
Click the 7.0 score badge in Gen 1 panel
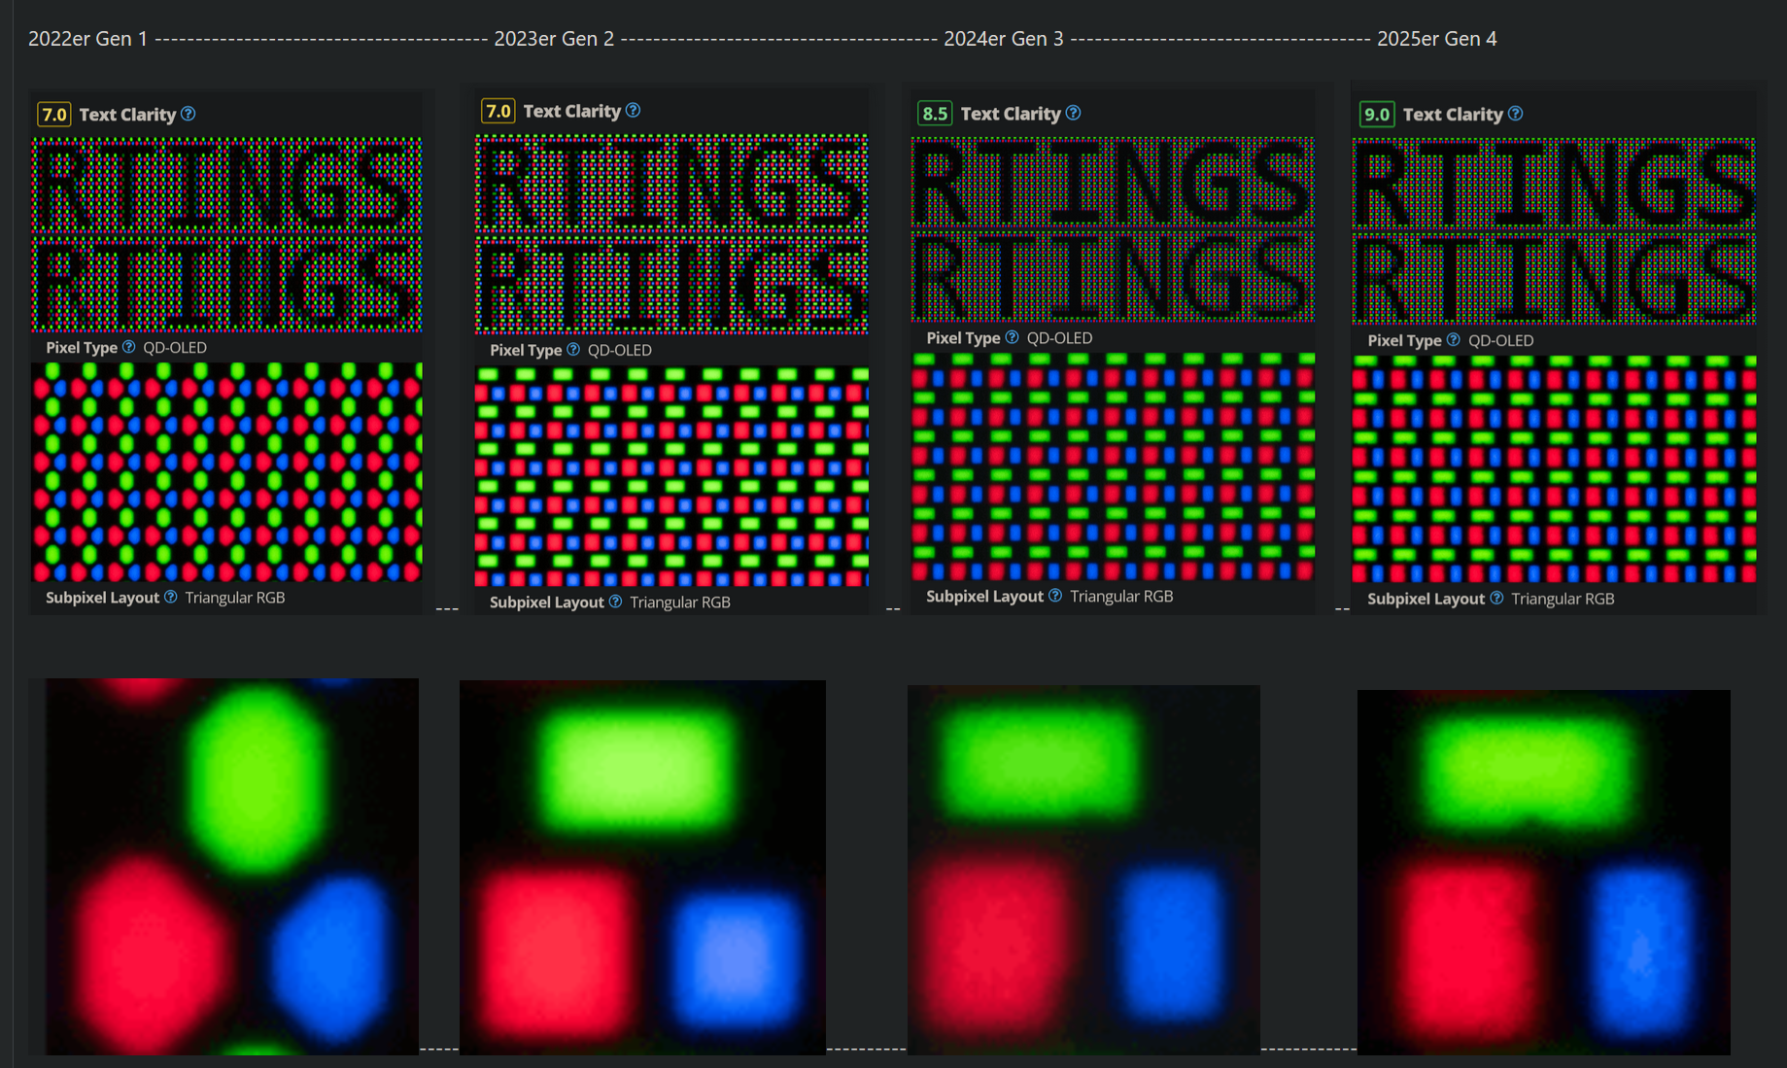pos(54,115)
